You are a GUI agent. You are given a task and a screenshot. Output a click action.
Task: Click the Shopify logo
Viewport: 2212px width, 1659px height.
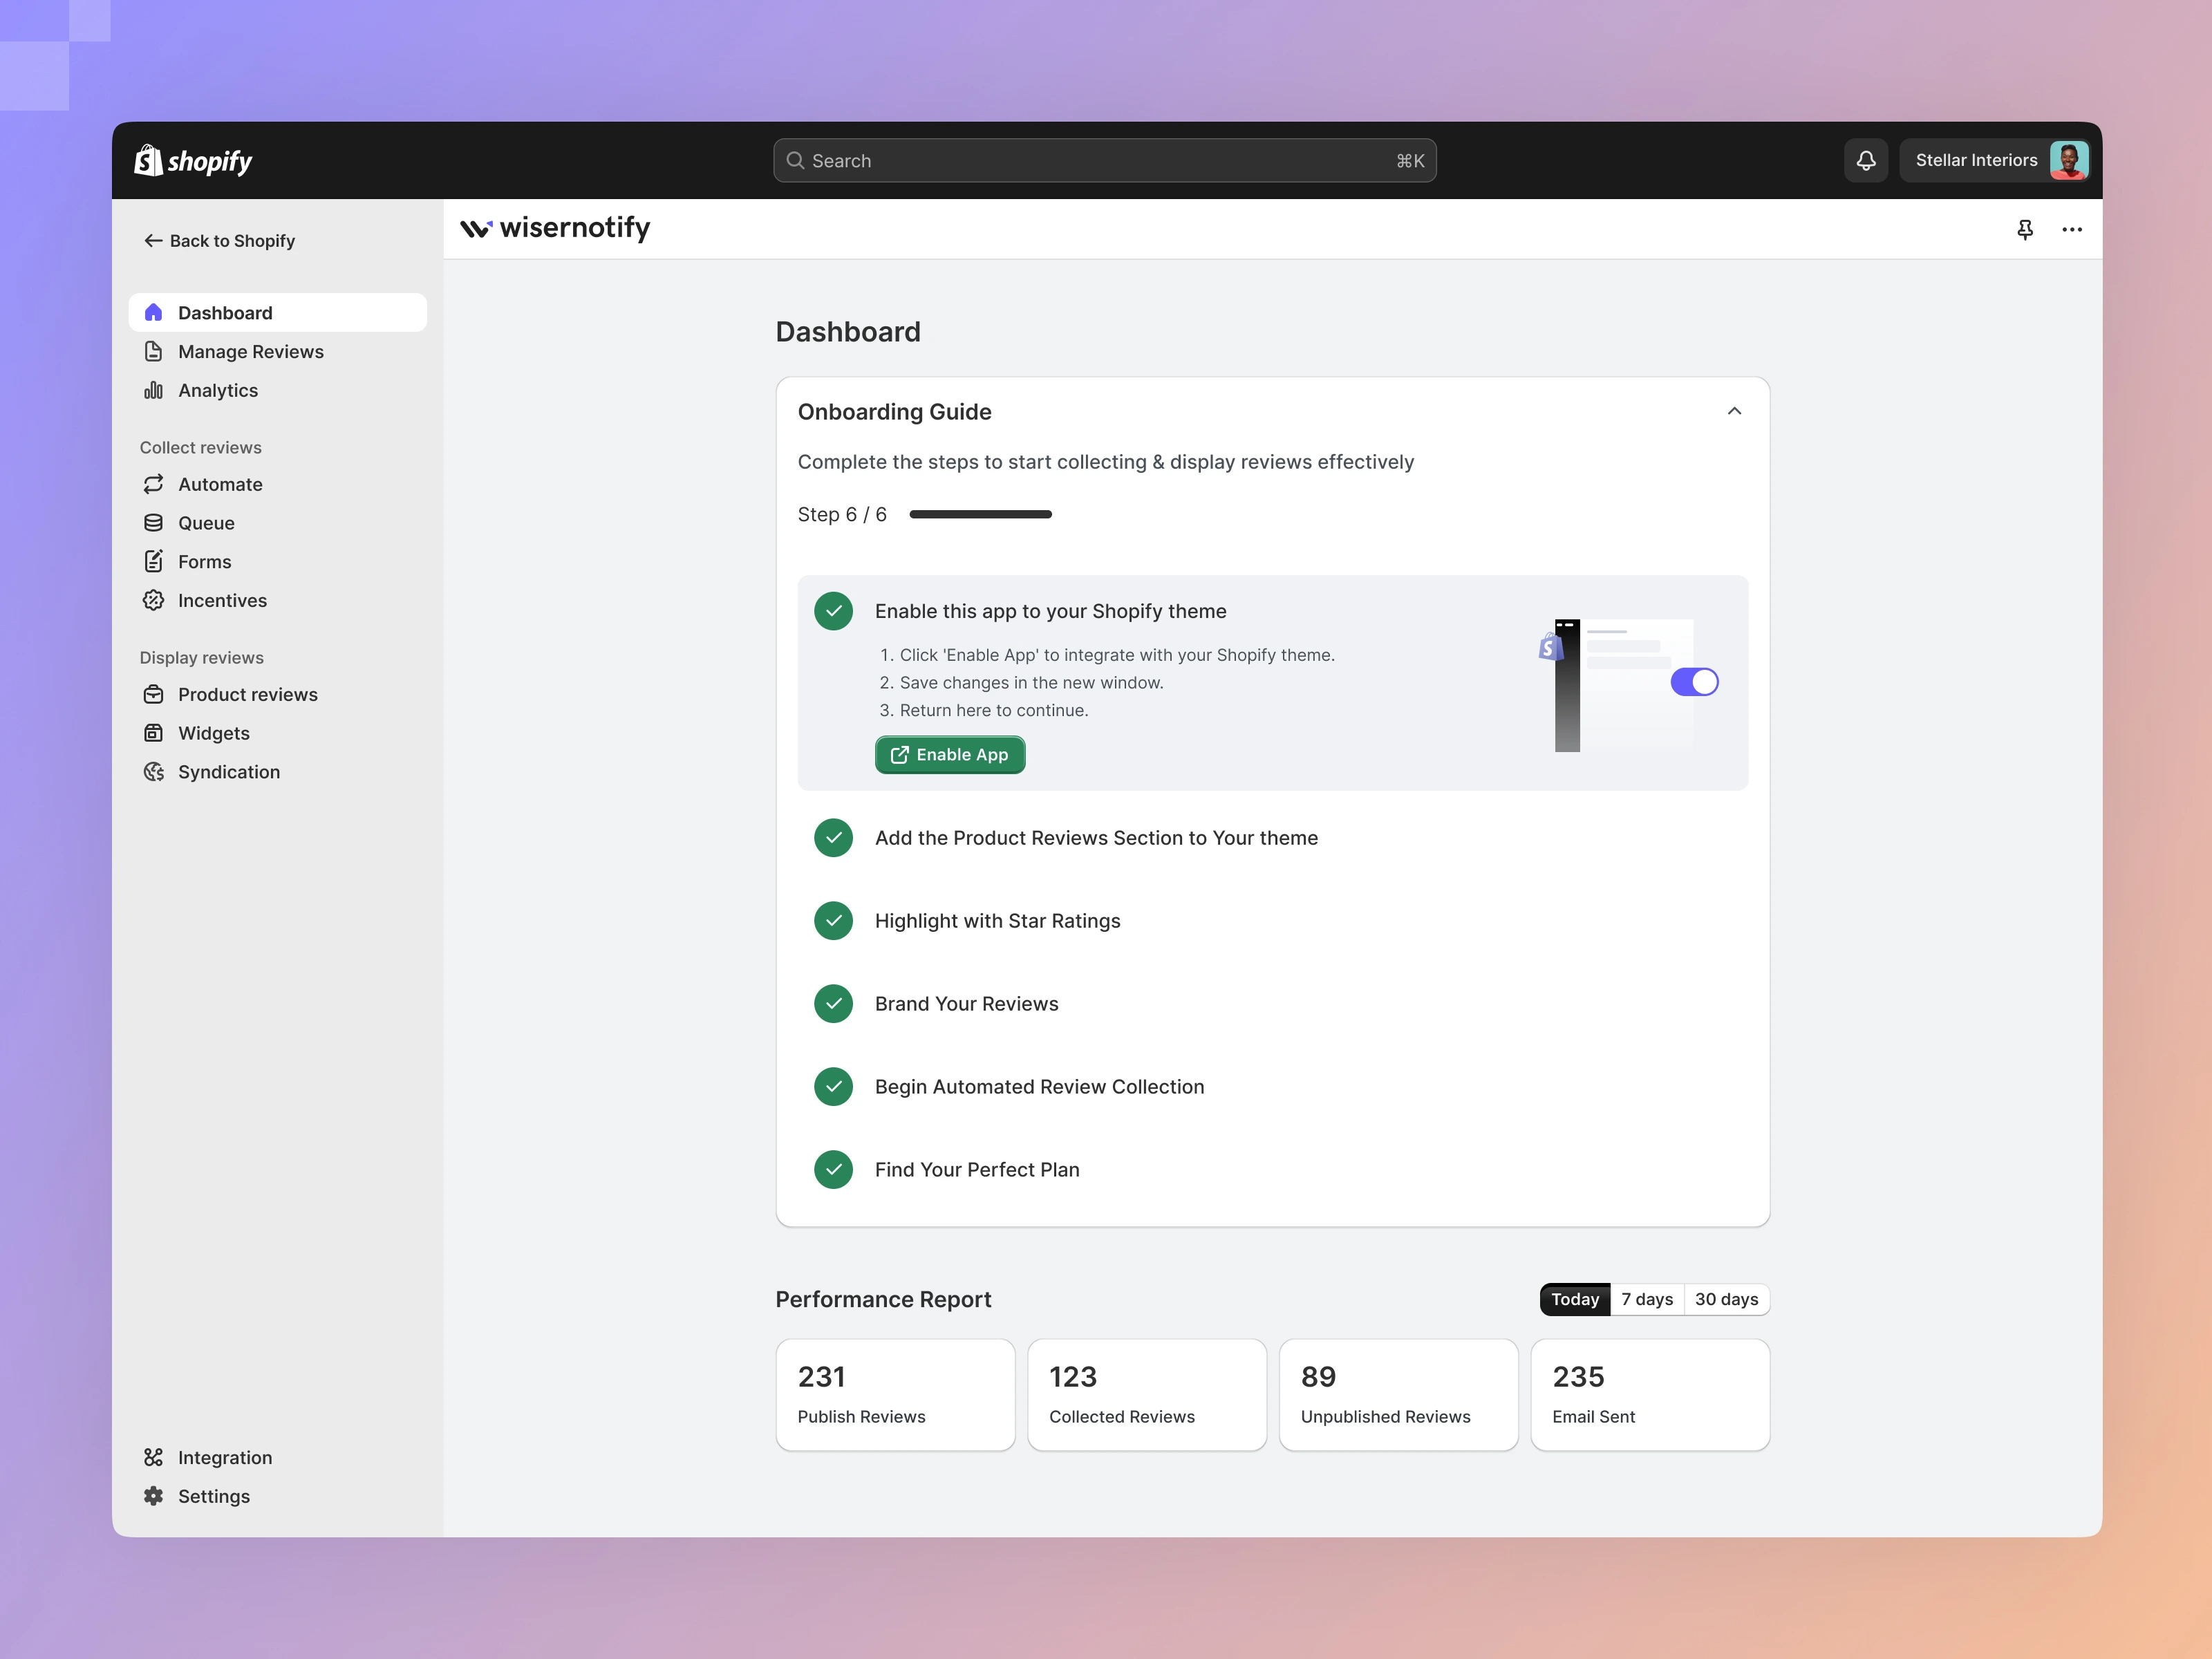pyautogui.click(x=193, y=160)
